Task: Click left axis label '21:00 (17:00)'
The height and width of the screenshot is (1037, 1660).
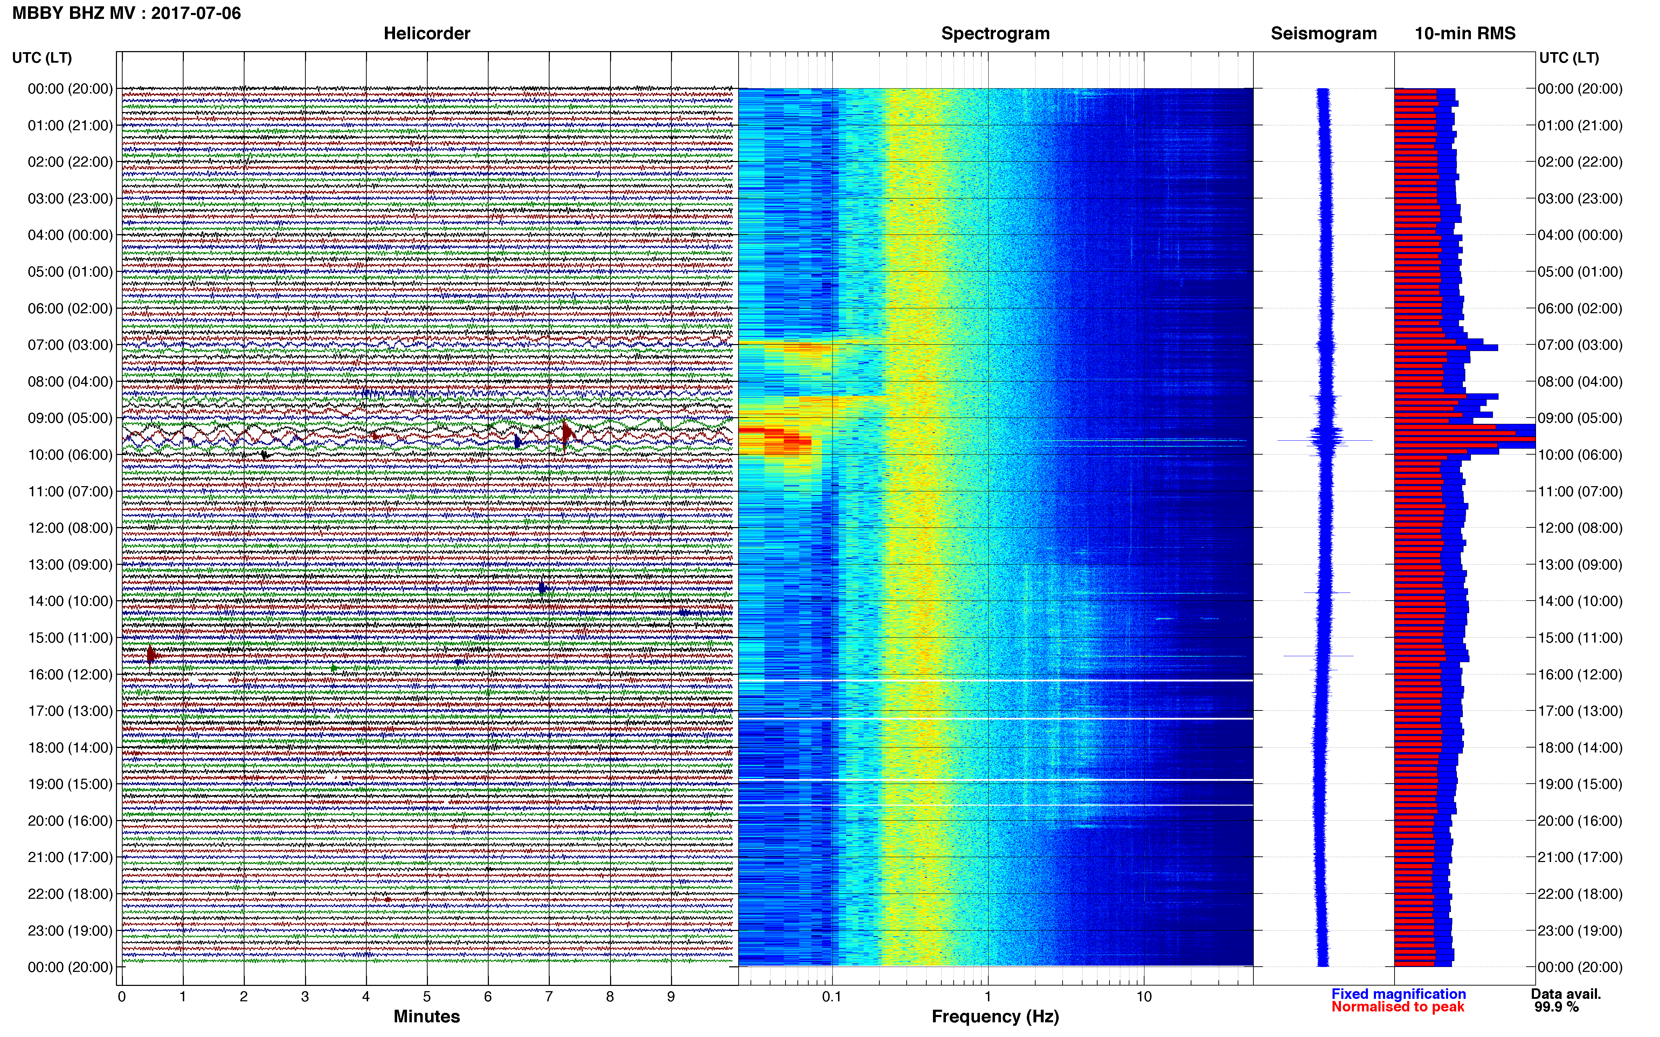Action: 70,857
